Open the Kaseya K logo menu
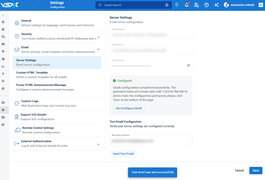The width and height of the screenshot is (265, 180). point(261,5)
